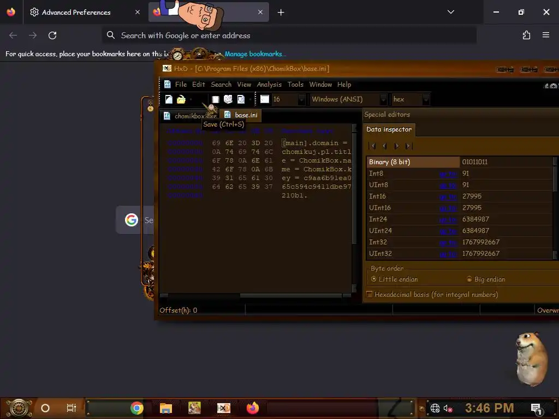Close the second Firefox tab
Image resolution: width=559 pixels, height=419 pixels.
260,12
